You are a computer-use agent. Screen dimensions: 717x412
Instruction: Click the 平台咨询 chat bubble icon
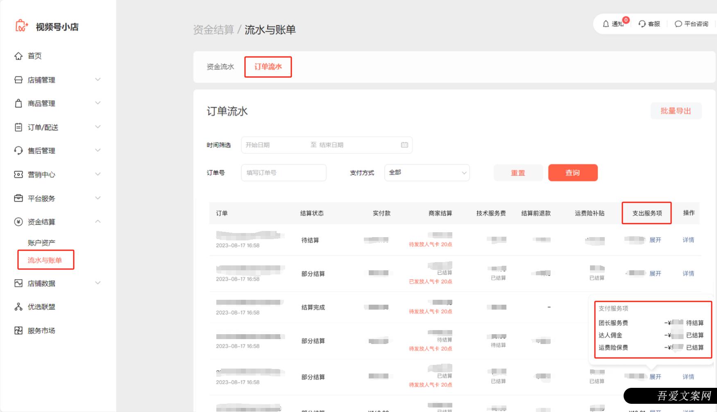click(678, 24)
